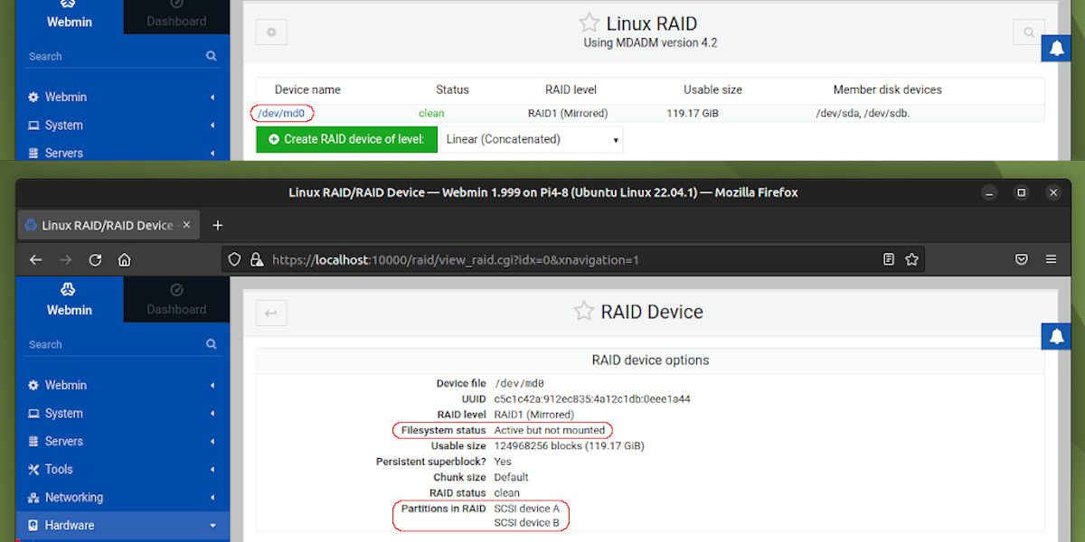Switch to the Dashboard tab
Image resolution: width=1085 pixels, height=542 pixels.
coord(175,299)
